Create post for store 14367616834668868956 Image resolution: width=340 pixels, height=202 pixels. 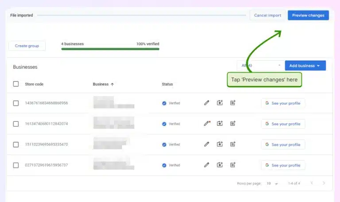point(233,103)
